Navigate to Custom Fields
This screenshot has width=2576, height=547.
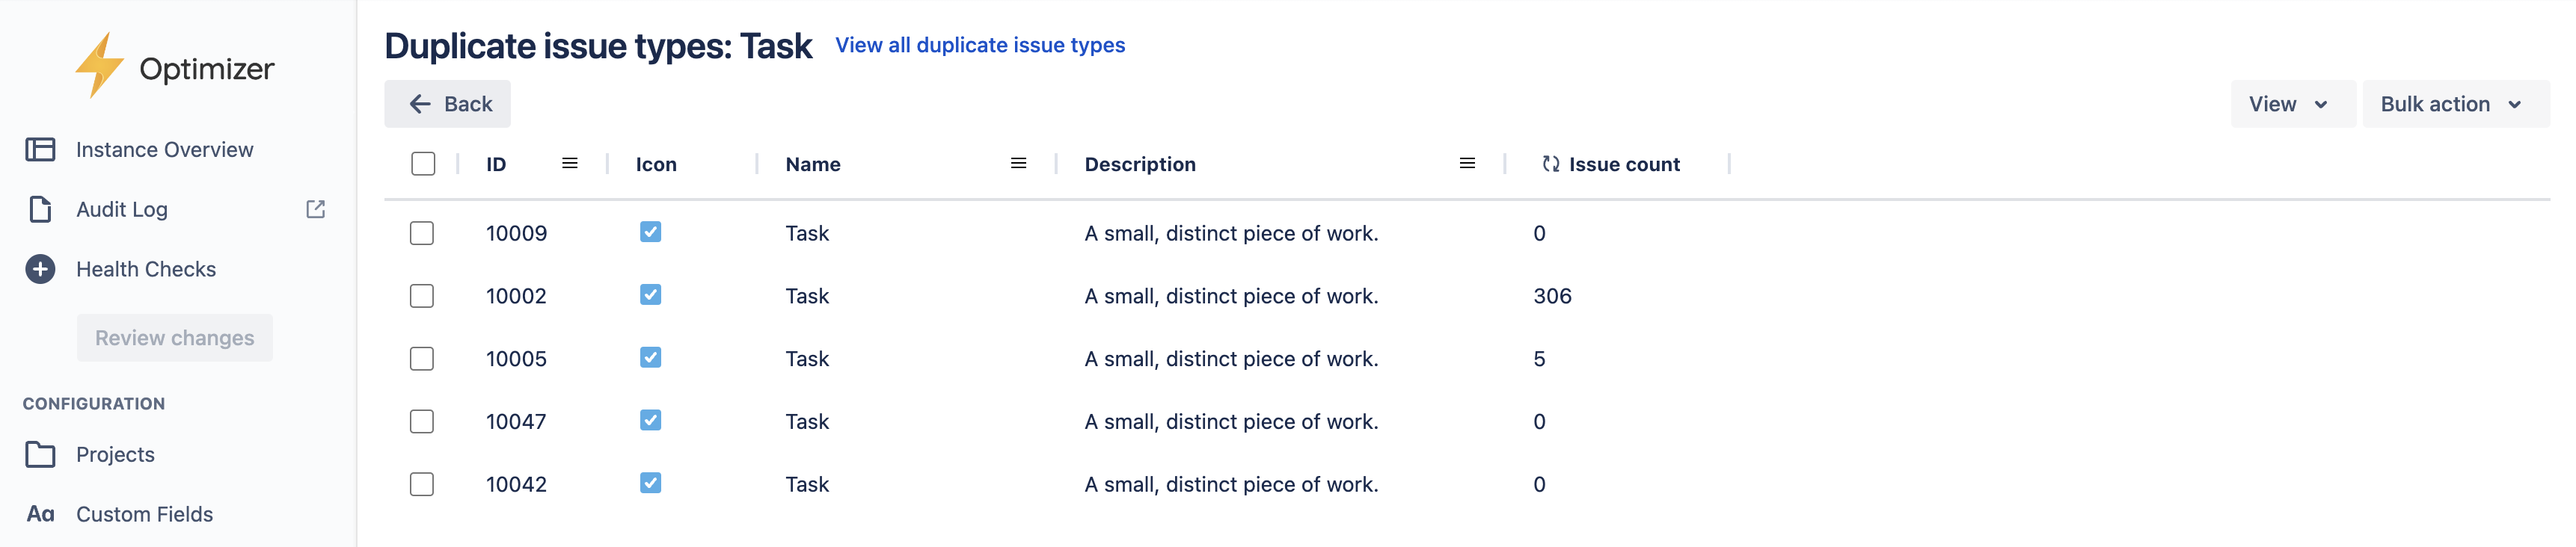point(144,514)
